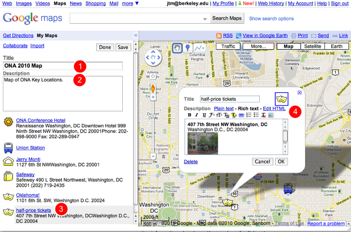Switch description to Edit HTML mode
This screenshot has height=232, width=351.
(274, 109)
